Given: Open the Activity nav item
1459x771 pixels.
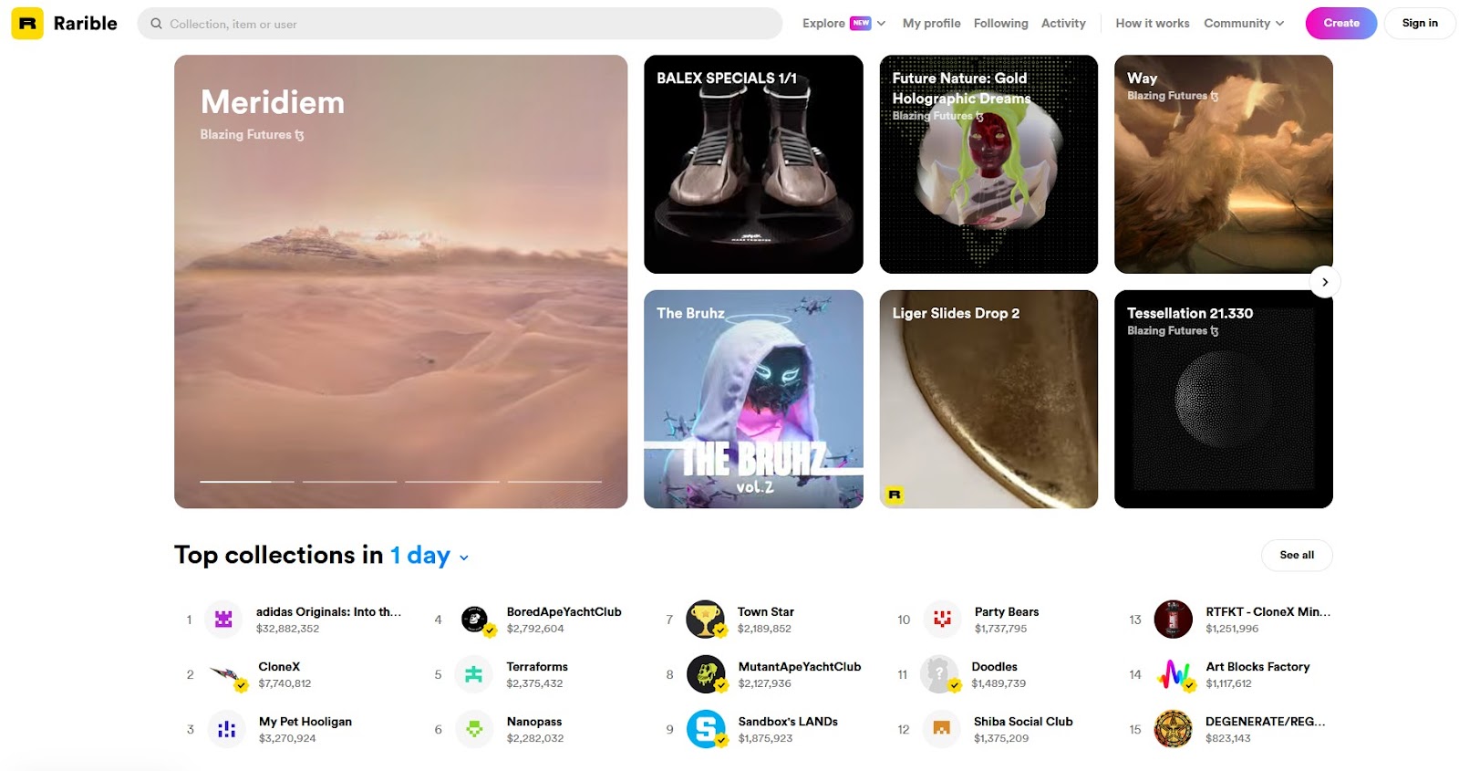Looking at the screenshot, I should coord(1063,24).
